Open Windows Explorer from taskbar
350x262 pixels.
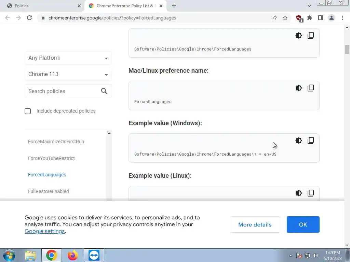30,255
